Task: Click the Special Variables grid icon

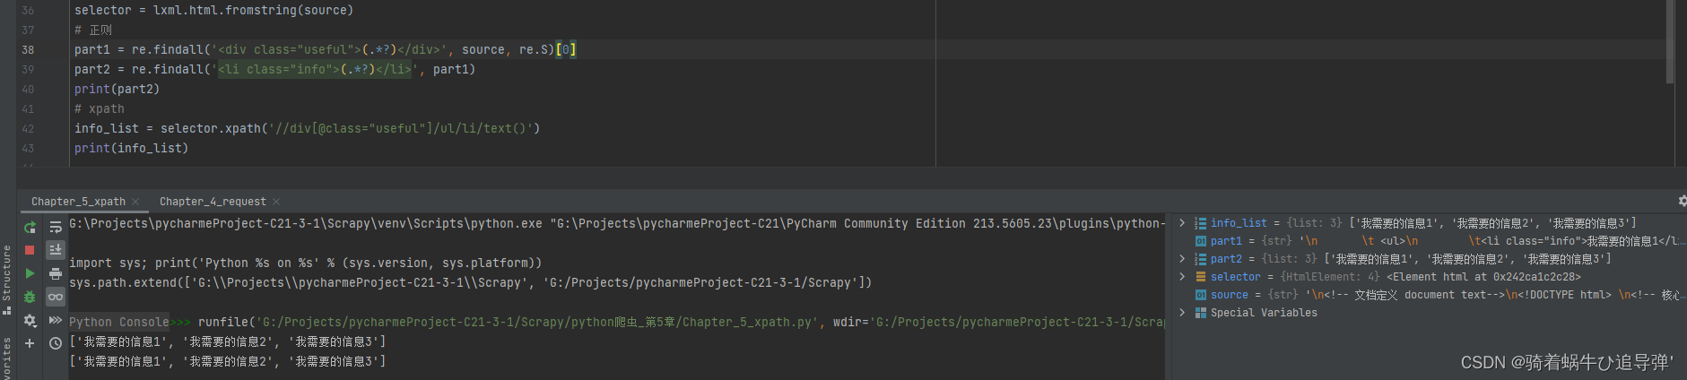Action: pos(1200,313)
